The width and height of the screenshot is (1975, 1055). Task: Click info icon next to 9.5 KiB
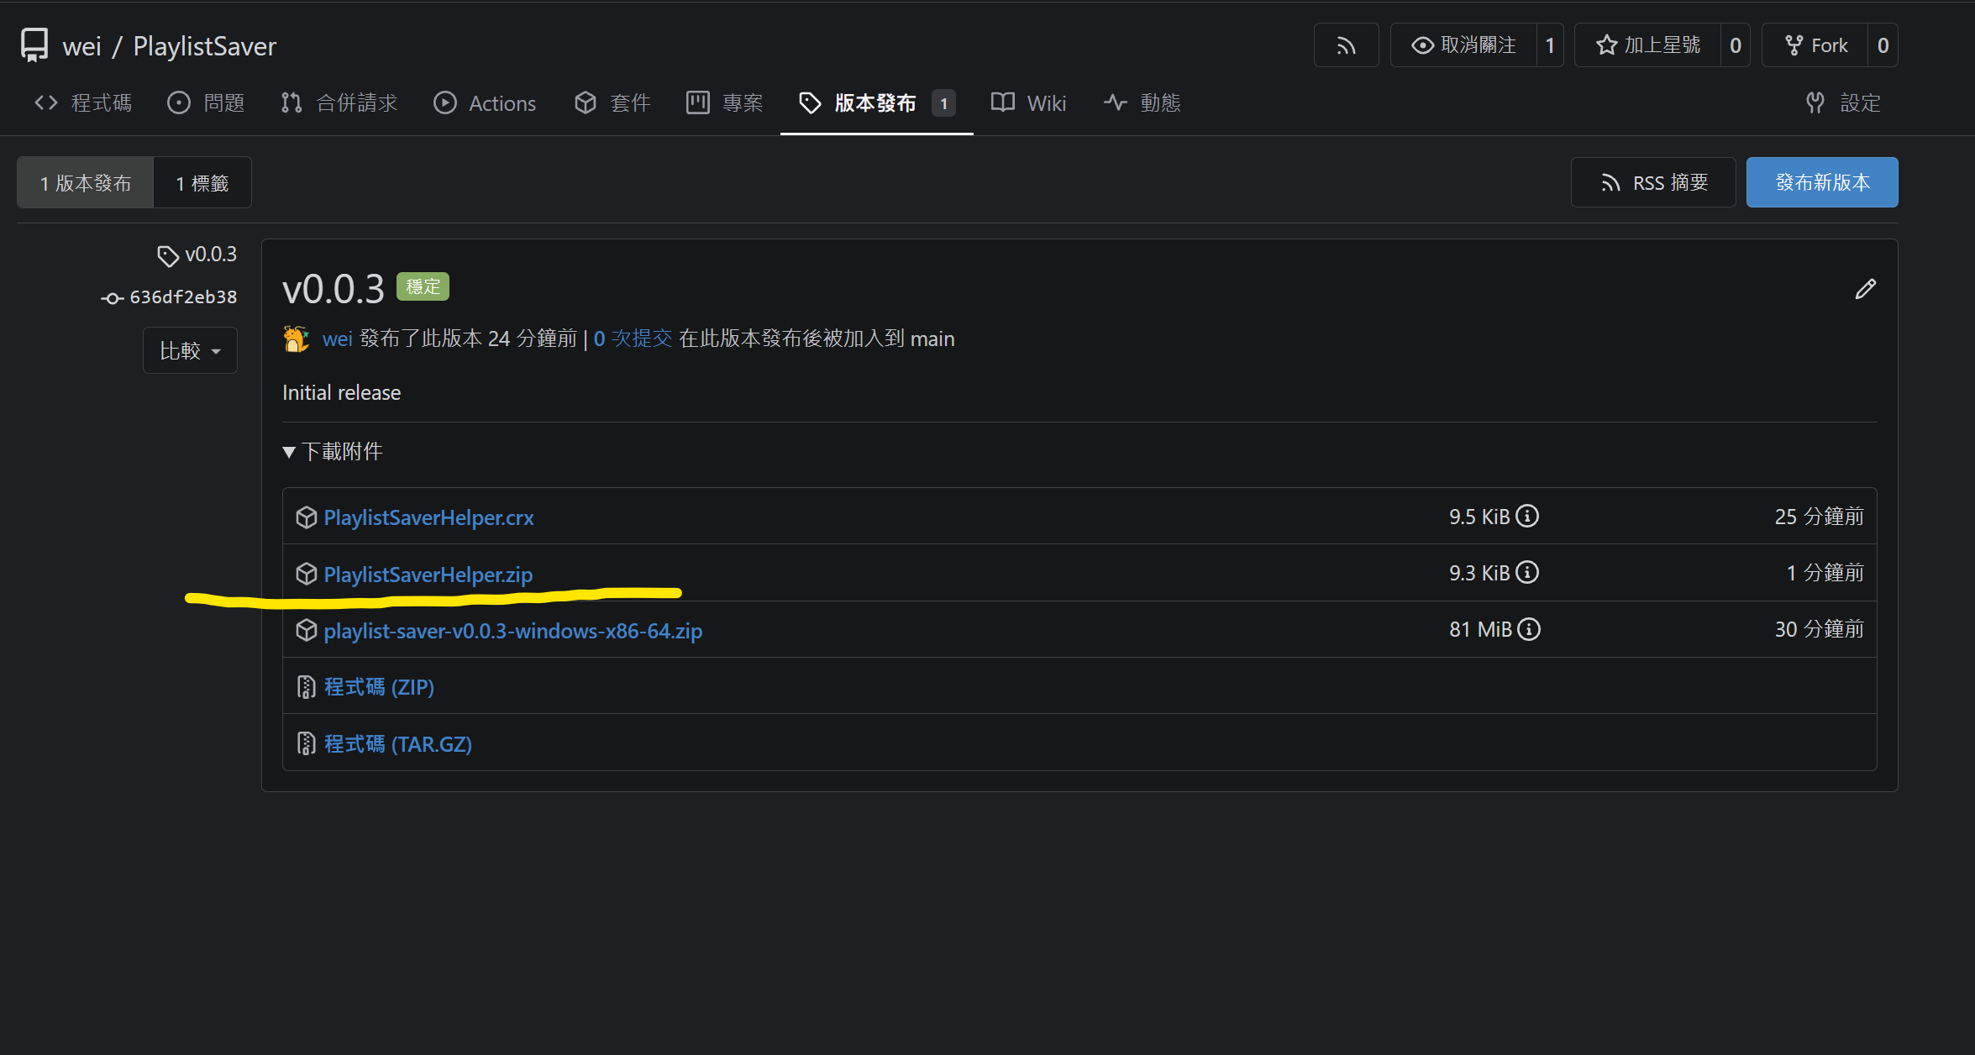click(x=1527, y=516)
